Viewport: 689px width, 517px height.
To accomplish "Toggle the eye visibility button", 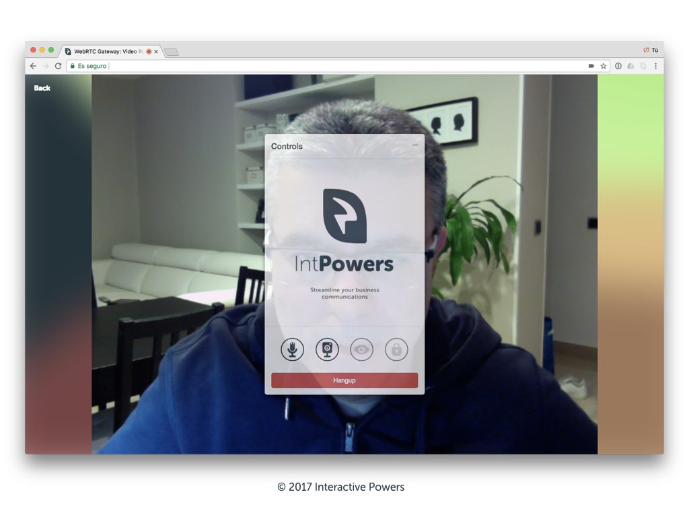I will pos(361,349).
